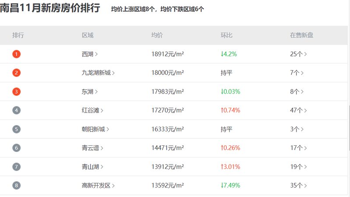
Task: Click the page vertical scrollbar thumb
Action: [x=349, y=128]
